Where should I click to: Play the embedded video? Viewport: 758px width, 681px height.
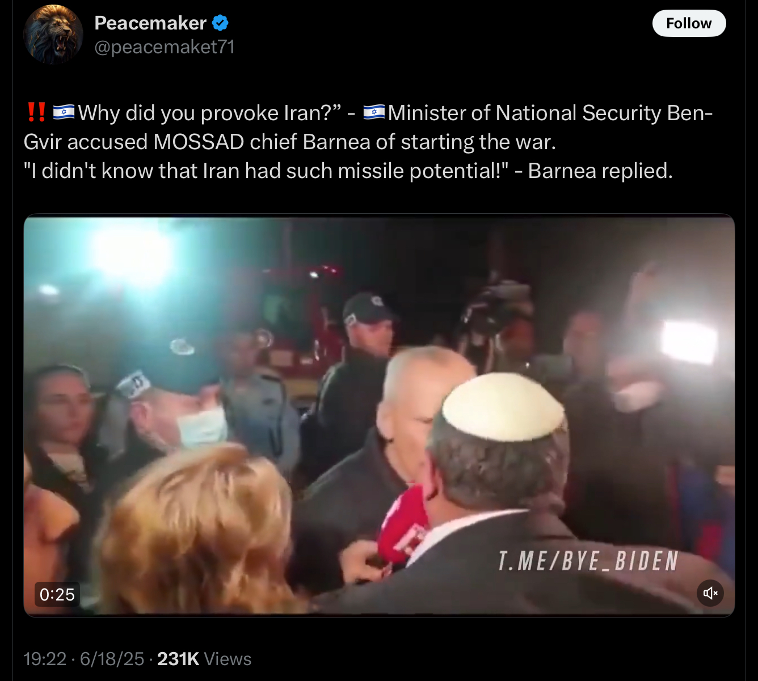[x=379, y=415]
